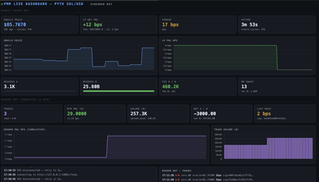The height and width of the screenshot is (182, 319).
Task: Click the READER BOT label in the top header
Action: click(103, 4)
